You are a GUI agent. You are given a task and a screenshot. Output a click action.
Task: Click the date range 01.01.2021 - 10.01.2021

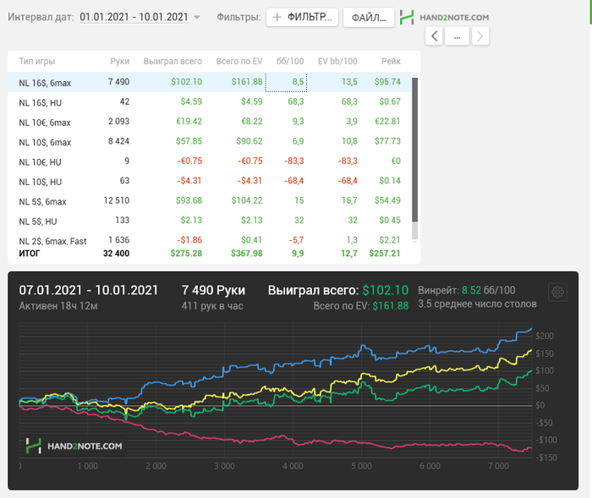pos(134,18)
